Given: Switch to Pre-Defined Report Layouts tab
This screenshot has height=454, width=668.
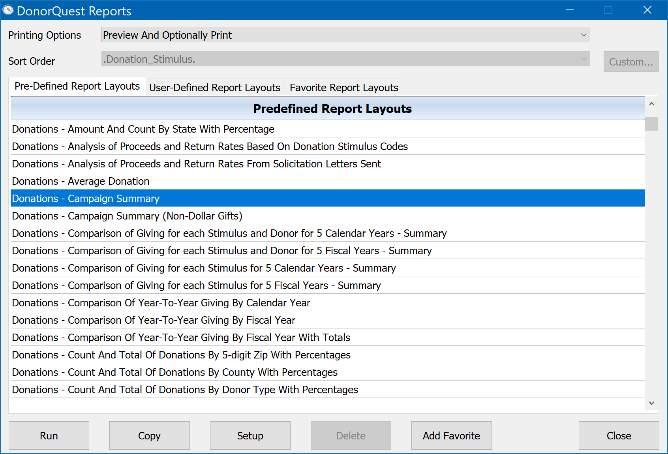Looking at the screenshot, I should (77, 86).
